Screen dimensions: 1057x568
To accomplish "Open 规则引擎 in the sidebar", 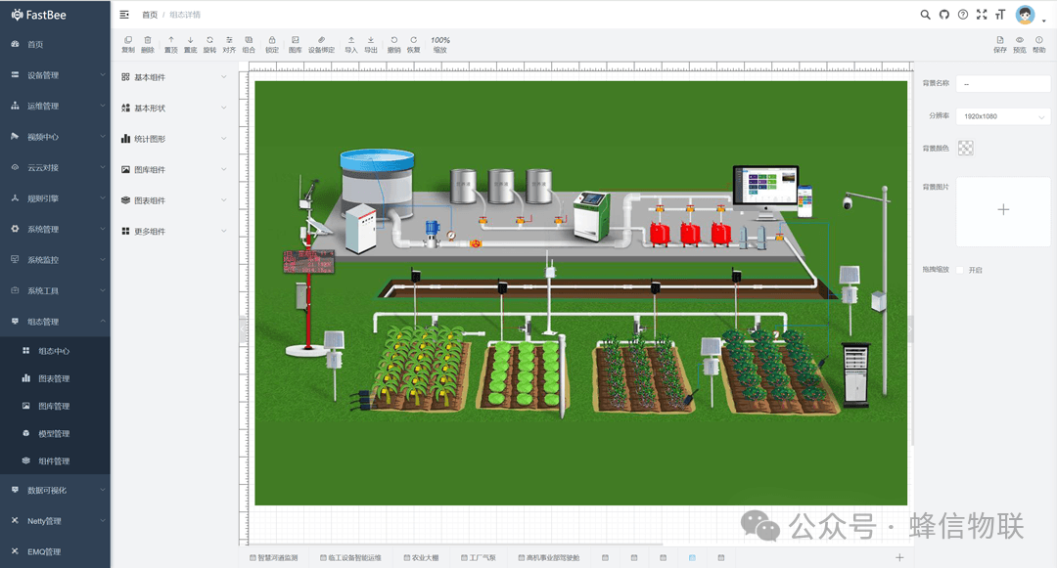I will coord(55,198).
